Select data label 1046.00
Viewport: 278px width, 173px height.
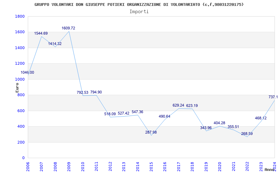pos(27,72)
